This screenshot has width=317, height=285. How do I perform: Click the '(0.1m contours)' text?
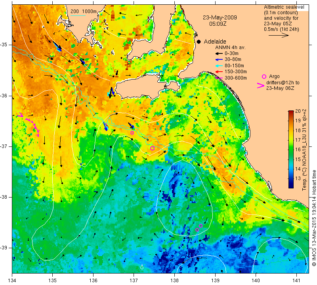click(281, 13)
